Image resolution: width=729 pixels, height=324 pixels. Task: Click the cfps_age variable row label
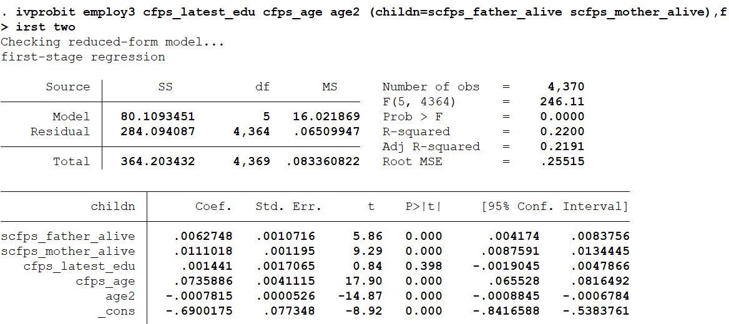[105, 281]
